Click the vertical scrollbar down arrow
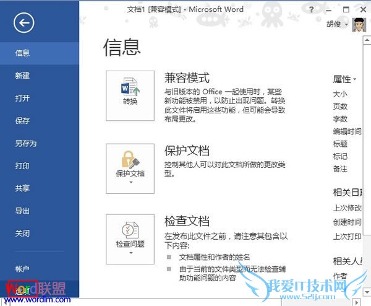The image size is (371, 306). click(367, 292)
